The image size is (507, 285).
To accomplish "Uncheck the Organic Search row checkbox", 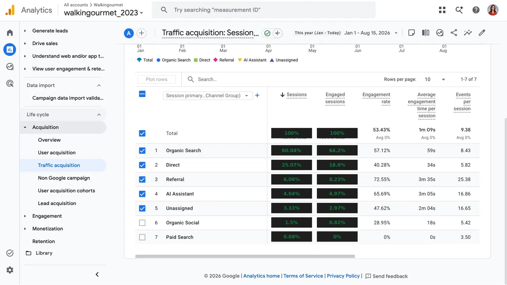I will (142, 151).
